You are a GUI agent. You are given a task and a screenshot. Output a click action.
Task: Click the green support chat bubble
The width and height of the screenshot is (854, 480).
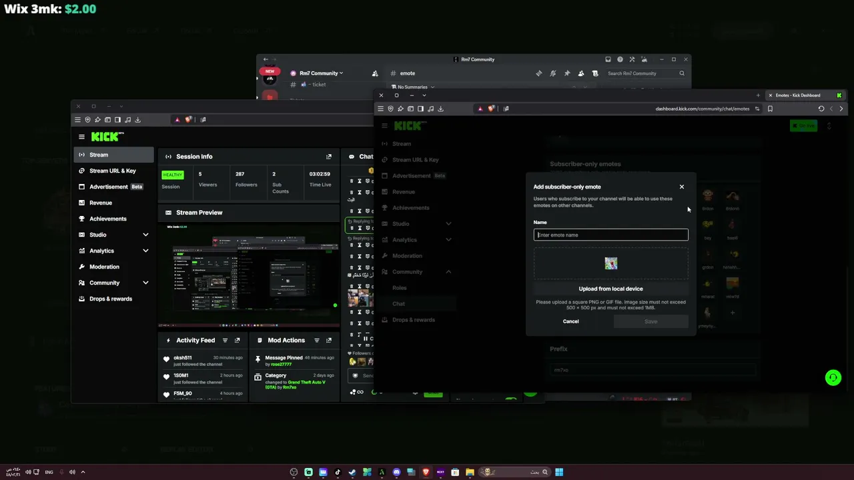coord(833,378)
